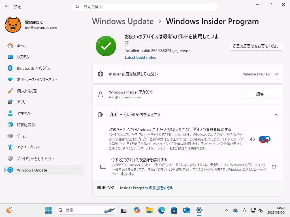Open the Release Preview channel dropdown
290x217 pixels.
260,74
